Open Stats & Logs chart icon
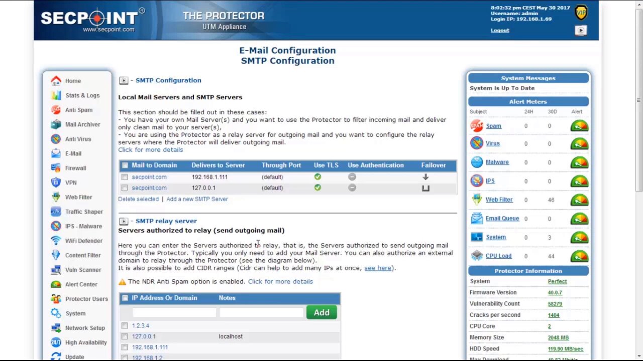 [56, 95]
